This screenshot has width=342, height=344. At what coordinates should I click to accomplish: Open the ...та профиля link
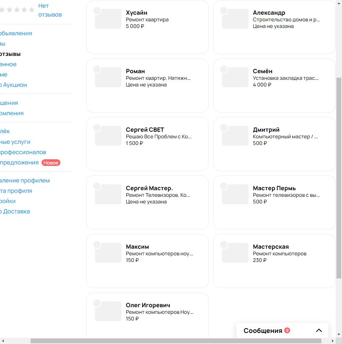point(16,191)
